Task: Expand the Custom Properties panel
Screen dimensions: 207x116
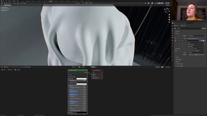Action: pyautogui.click(x=180, y=66)
